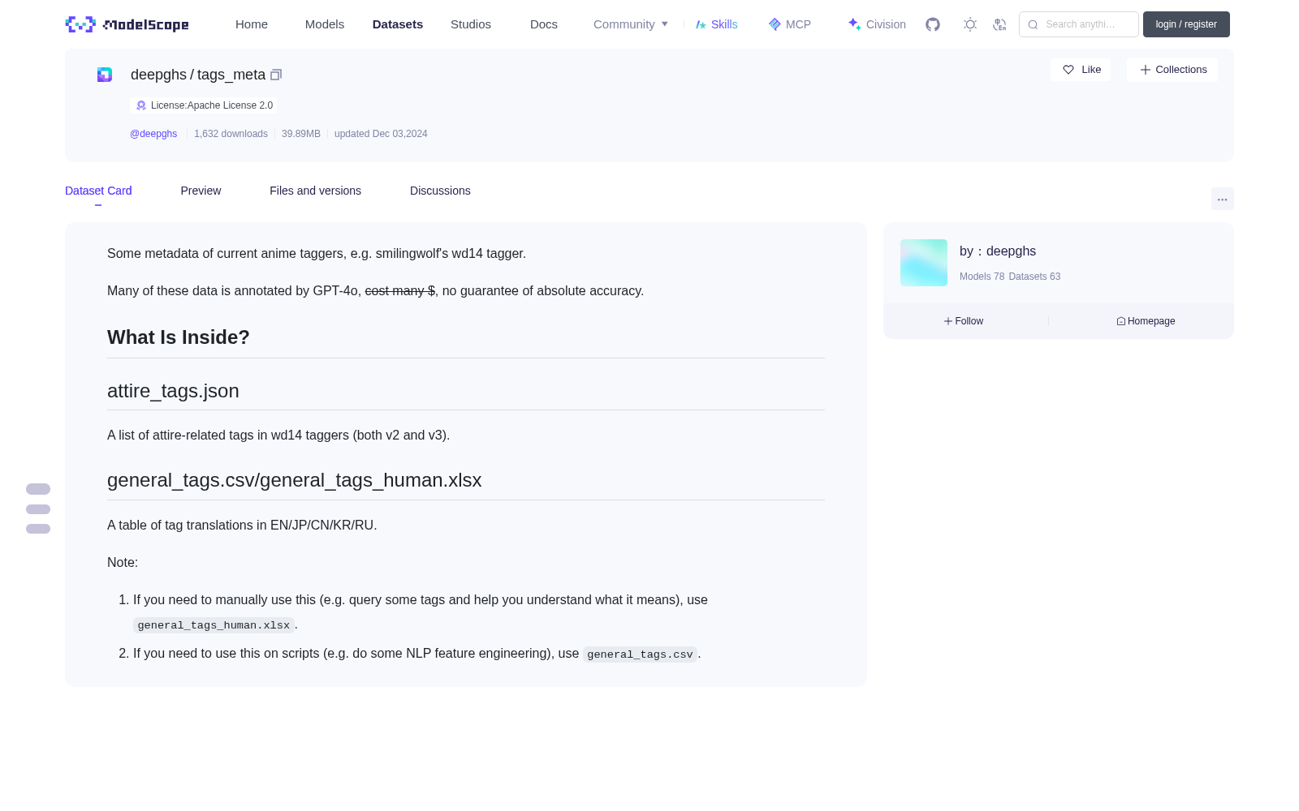The height and width of the screenshot is (811, 1299).
Task: Click general_tags.csv/general_tags_human.xlsx heading
Action: [x=295, y=480]
